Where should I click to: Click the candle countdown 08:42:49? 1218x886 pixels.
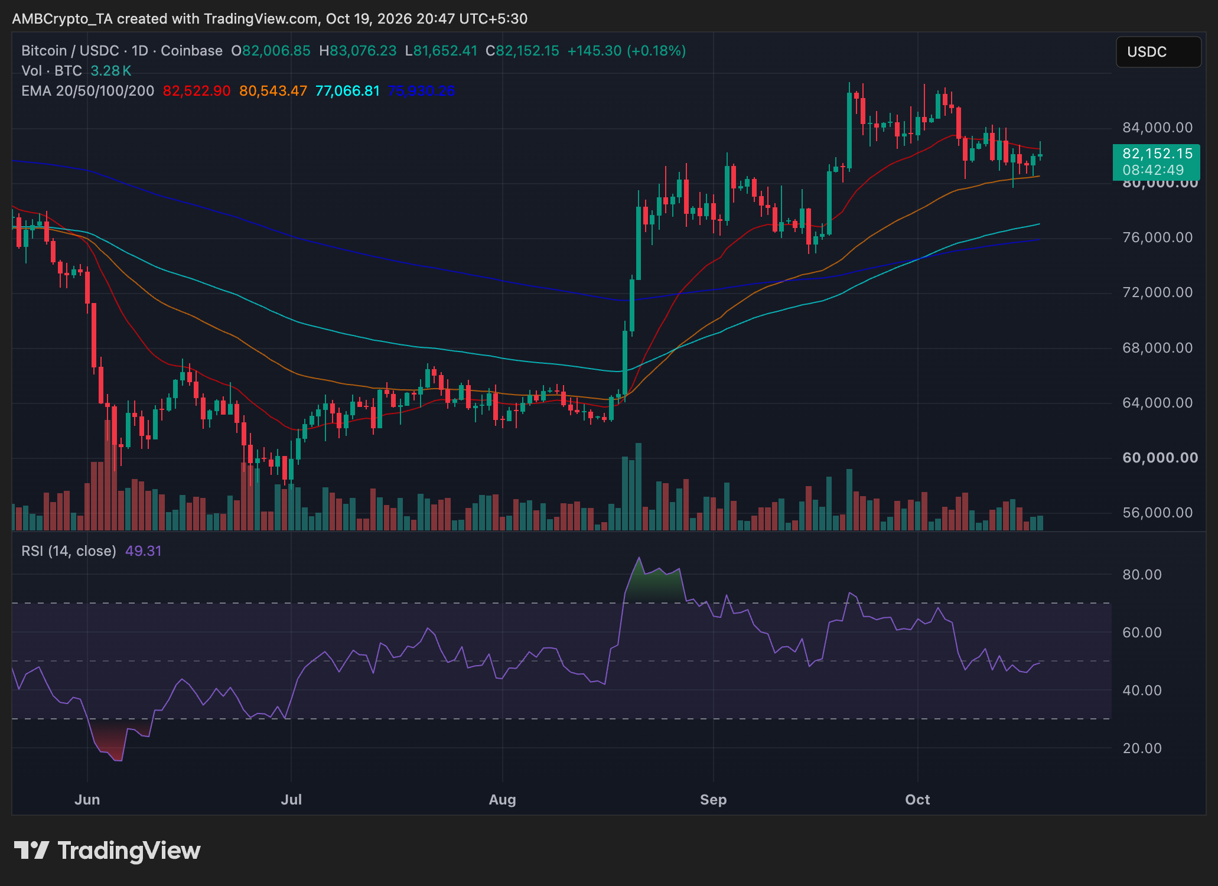click(1153, 170)
